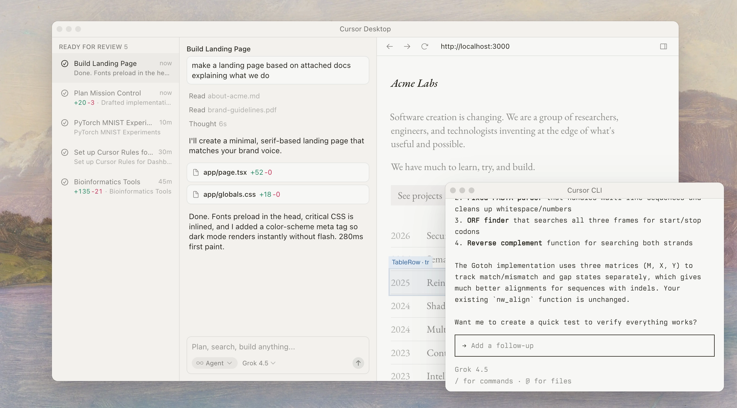Go back in the browser preview
The height and width of the screenshot is (408, 737).
(389, 46)
